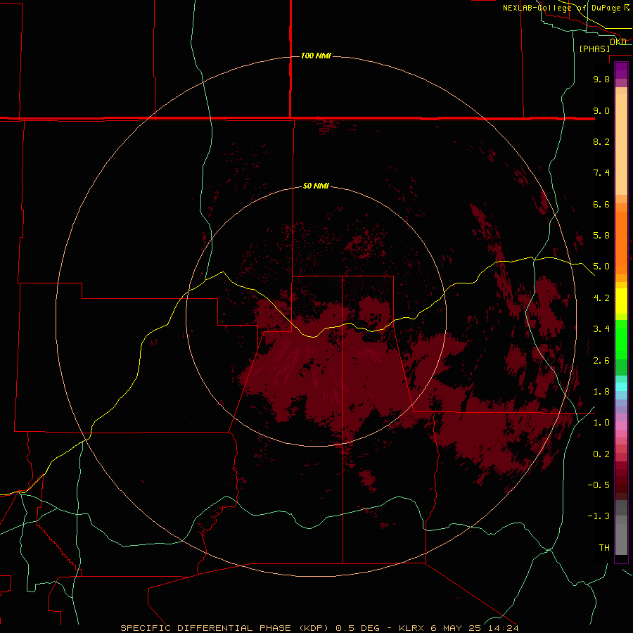Select the 9.0 value on the color scale

pyautogui.click(x=601, y=110)
